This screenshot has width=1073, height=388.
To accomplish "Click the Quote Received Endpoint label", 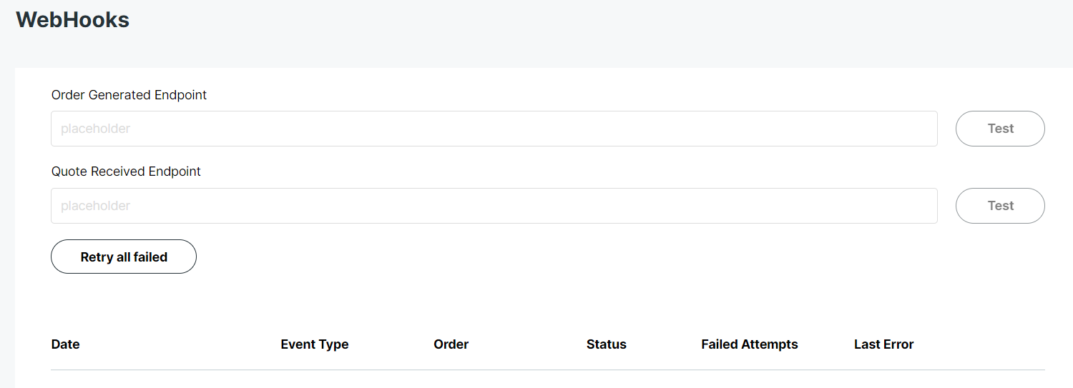I will coord(126,171).
